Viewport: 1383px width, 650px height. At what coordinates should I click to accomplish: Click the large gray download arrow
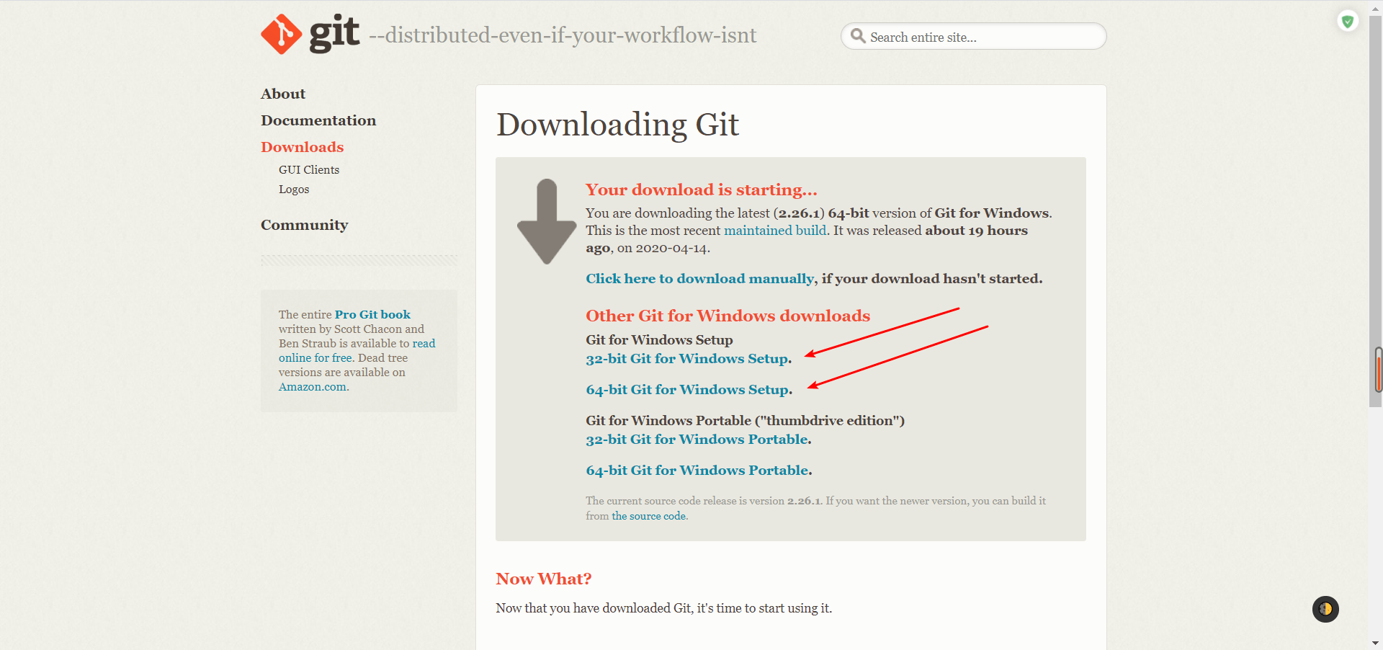[x=547, y=222]
